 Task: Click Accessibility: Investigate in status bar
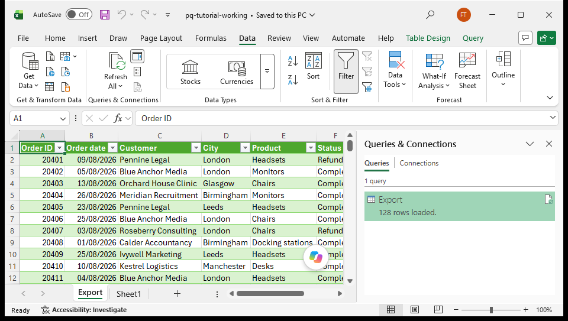click(x=84, y=310)
